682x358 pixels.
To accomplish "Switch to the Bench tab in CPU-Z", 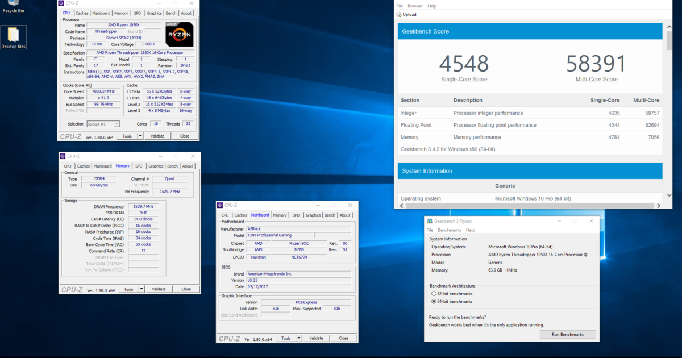I will tap(171, 13).
